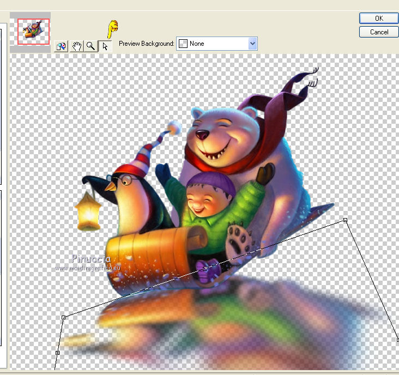399x375 pixels.
Task: Click the OK button
Action: (379, 19)
